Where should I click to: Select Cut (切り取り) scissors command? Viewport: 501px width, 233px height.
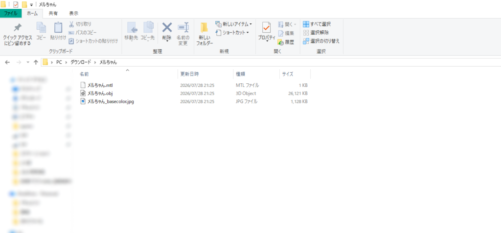point(80,24)
